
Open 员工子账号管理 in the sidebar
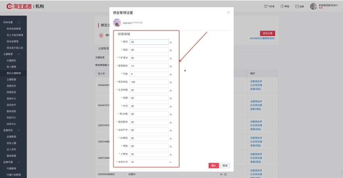pos(14,35)
